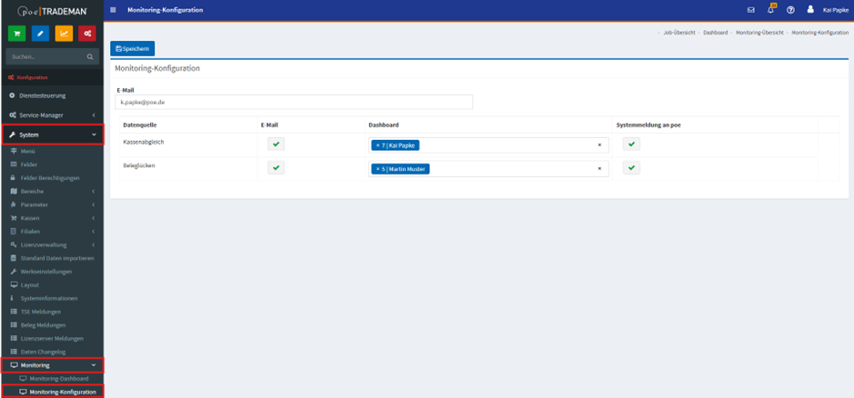Expand the Bereiche submenu
This screenshot has height=398, width=854.
point(52,191)
